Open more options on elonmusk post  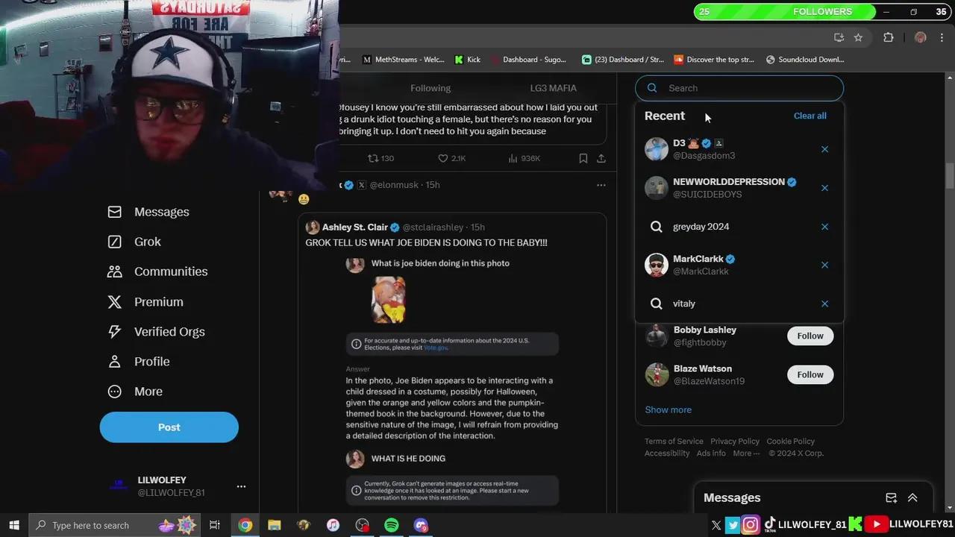point(601,185)
